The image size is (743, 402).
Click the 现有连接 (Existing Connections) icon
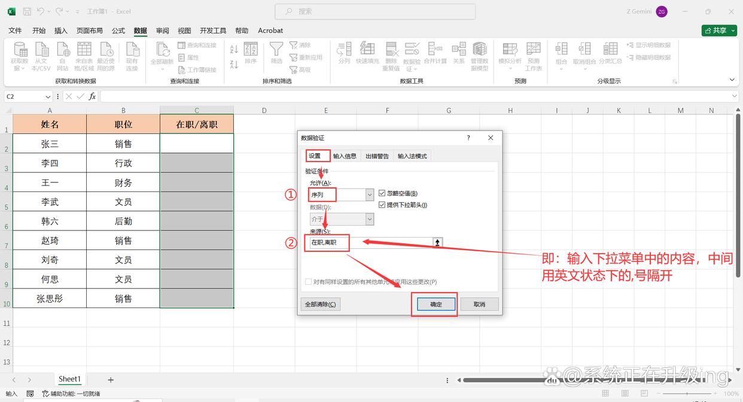(x=132, y=50)
